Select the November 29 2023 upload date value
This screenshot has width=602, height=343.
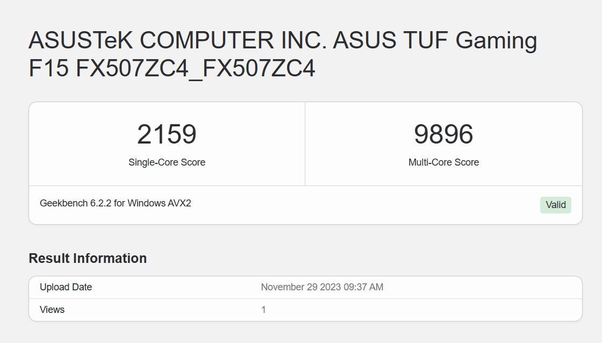(x=322, y=287)
